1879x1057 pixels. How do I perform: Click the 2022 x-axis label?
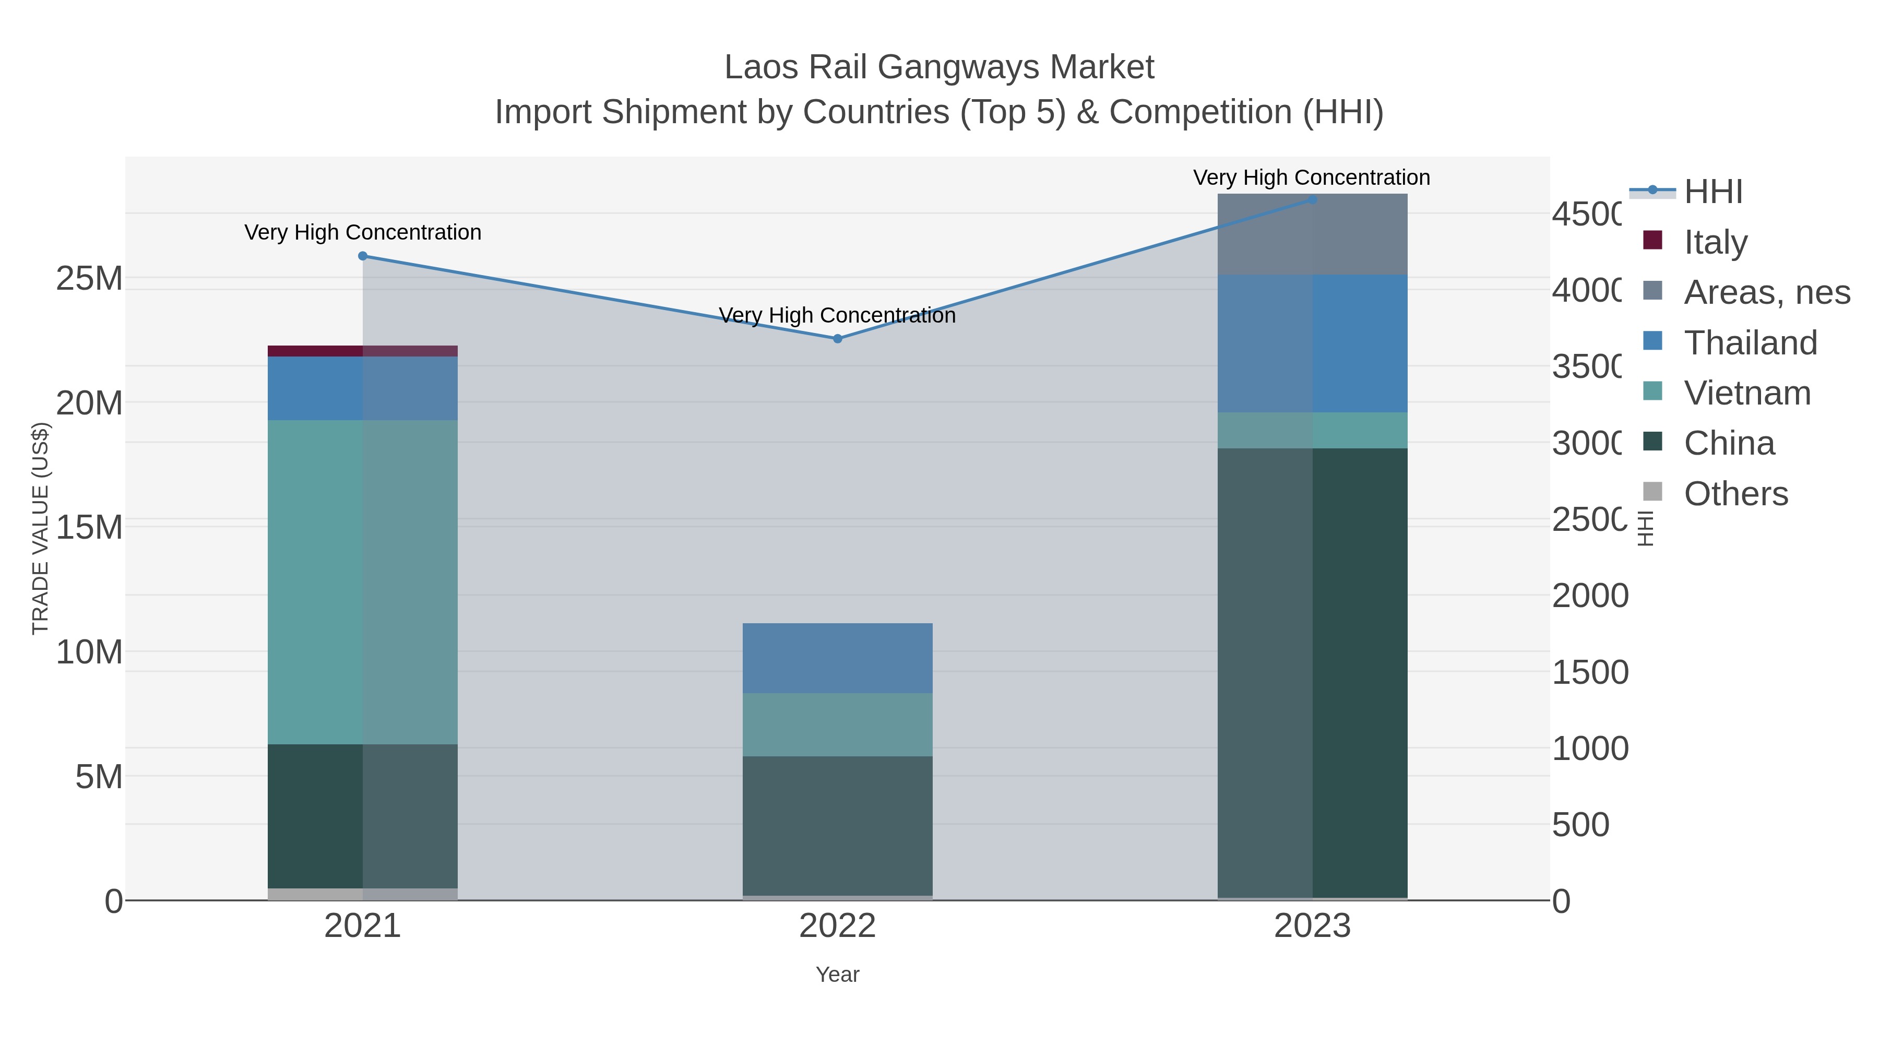click(x=837, y=927)
